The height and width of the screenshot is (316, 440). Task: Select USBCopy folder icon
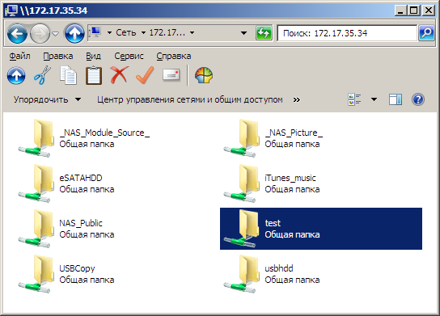[36, 274]
